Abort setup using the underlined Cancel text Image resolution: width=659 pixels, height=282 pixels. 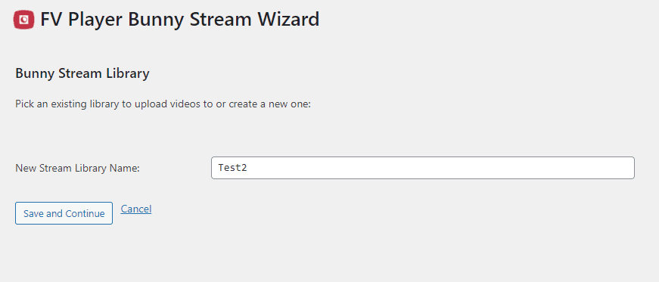click(135, 209)
